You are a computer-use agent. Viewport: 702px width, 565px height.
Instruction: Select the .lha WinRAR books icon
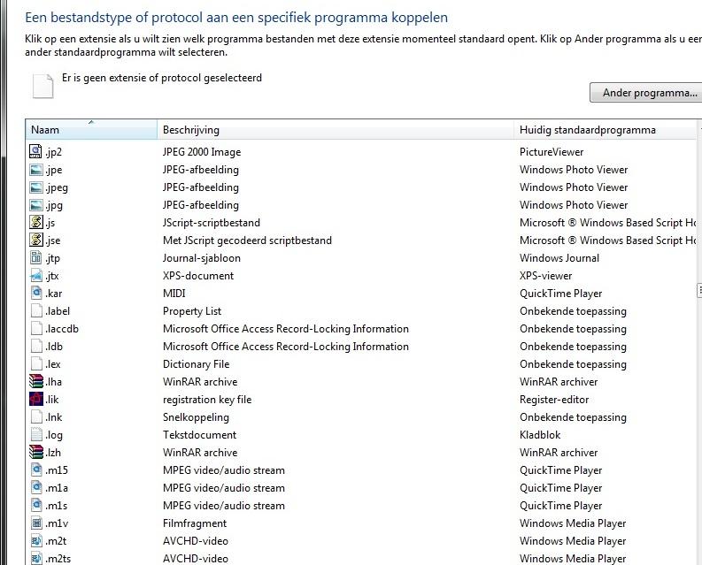tap(35, 382)
